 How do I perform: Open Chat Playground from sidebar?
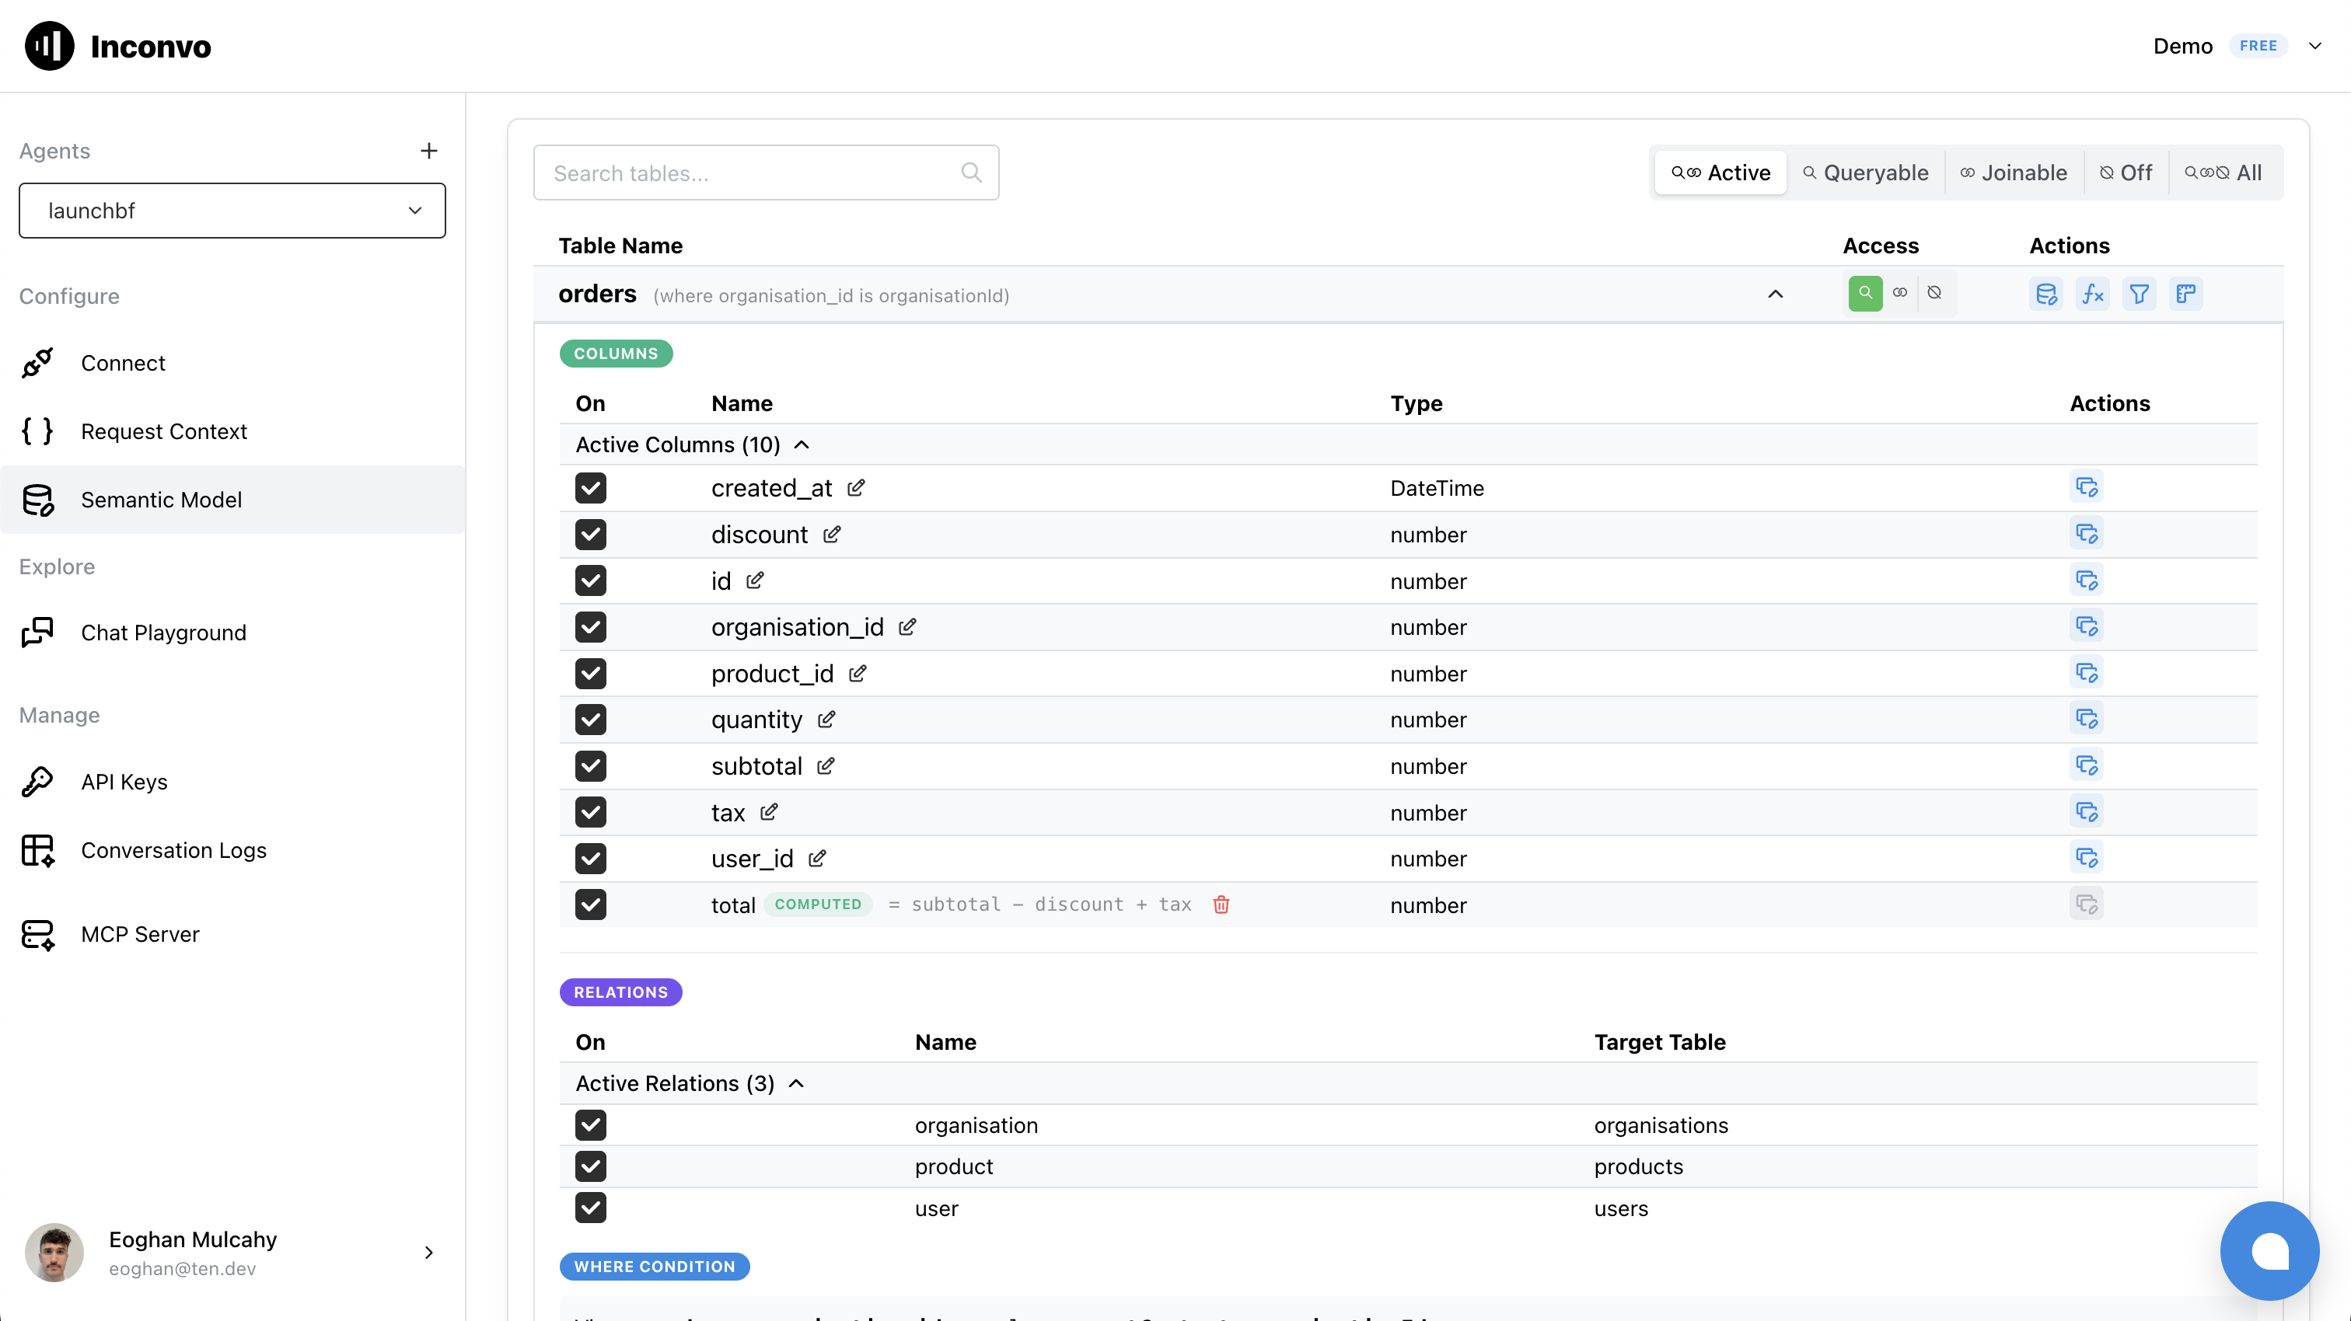coord(163,633)
